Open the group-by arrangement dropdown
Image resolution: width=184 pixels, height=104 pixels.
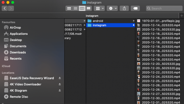coord(99,8)
